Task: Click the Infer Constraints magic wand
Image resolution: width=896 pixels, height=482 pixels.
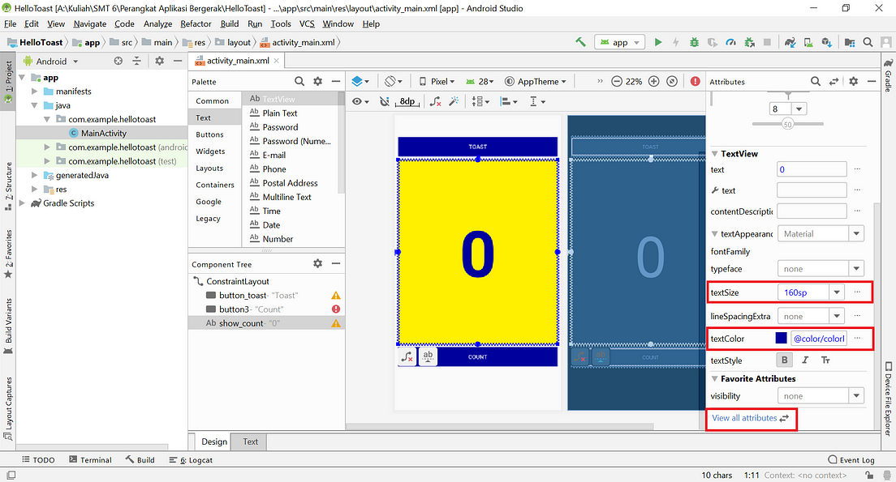Action: [x=454, y=101]
